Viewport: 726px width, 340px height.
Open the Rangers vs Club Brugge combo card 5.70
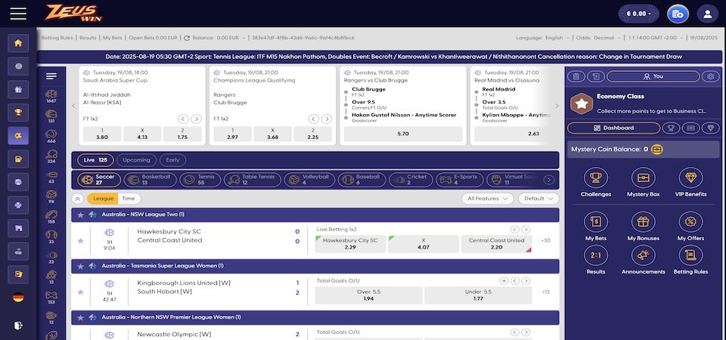click(x=403, y=134)
